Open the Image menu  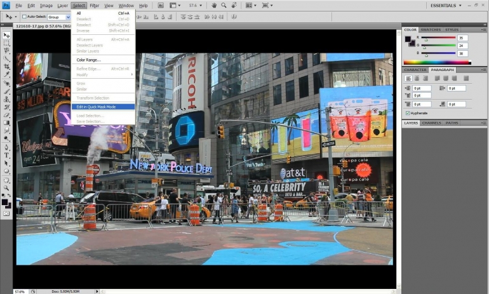(46, 5)
